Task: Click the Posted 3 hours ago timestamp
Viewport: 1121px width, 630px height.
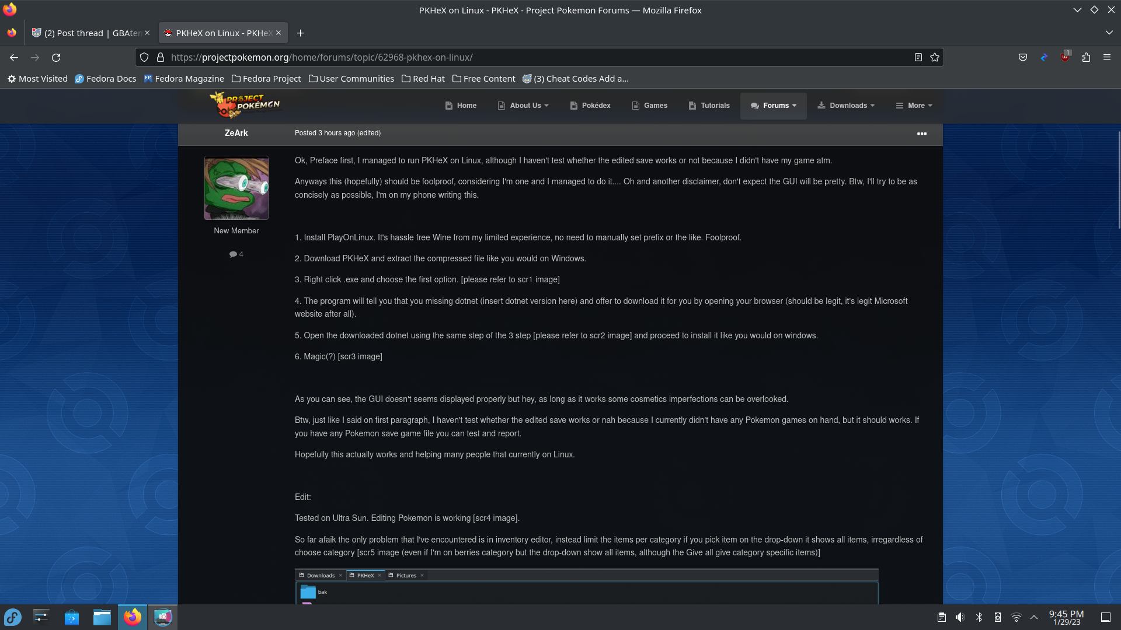Action: [x=325, y=133]
